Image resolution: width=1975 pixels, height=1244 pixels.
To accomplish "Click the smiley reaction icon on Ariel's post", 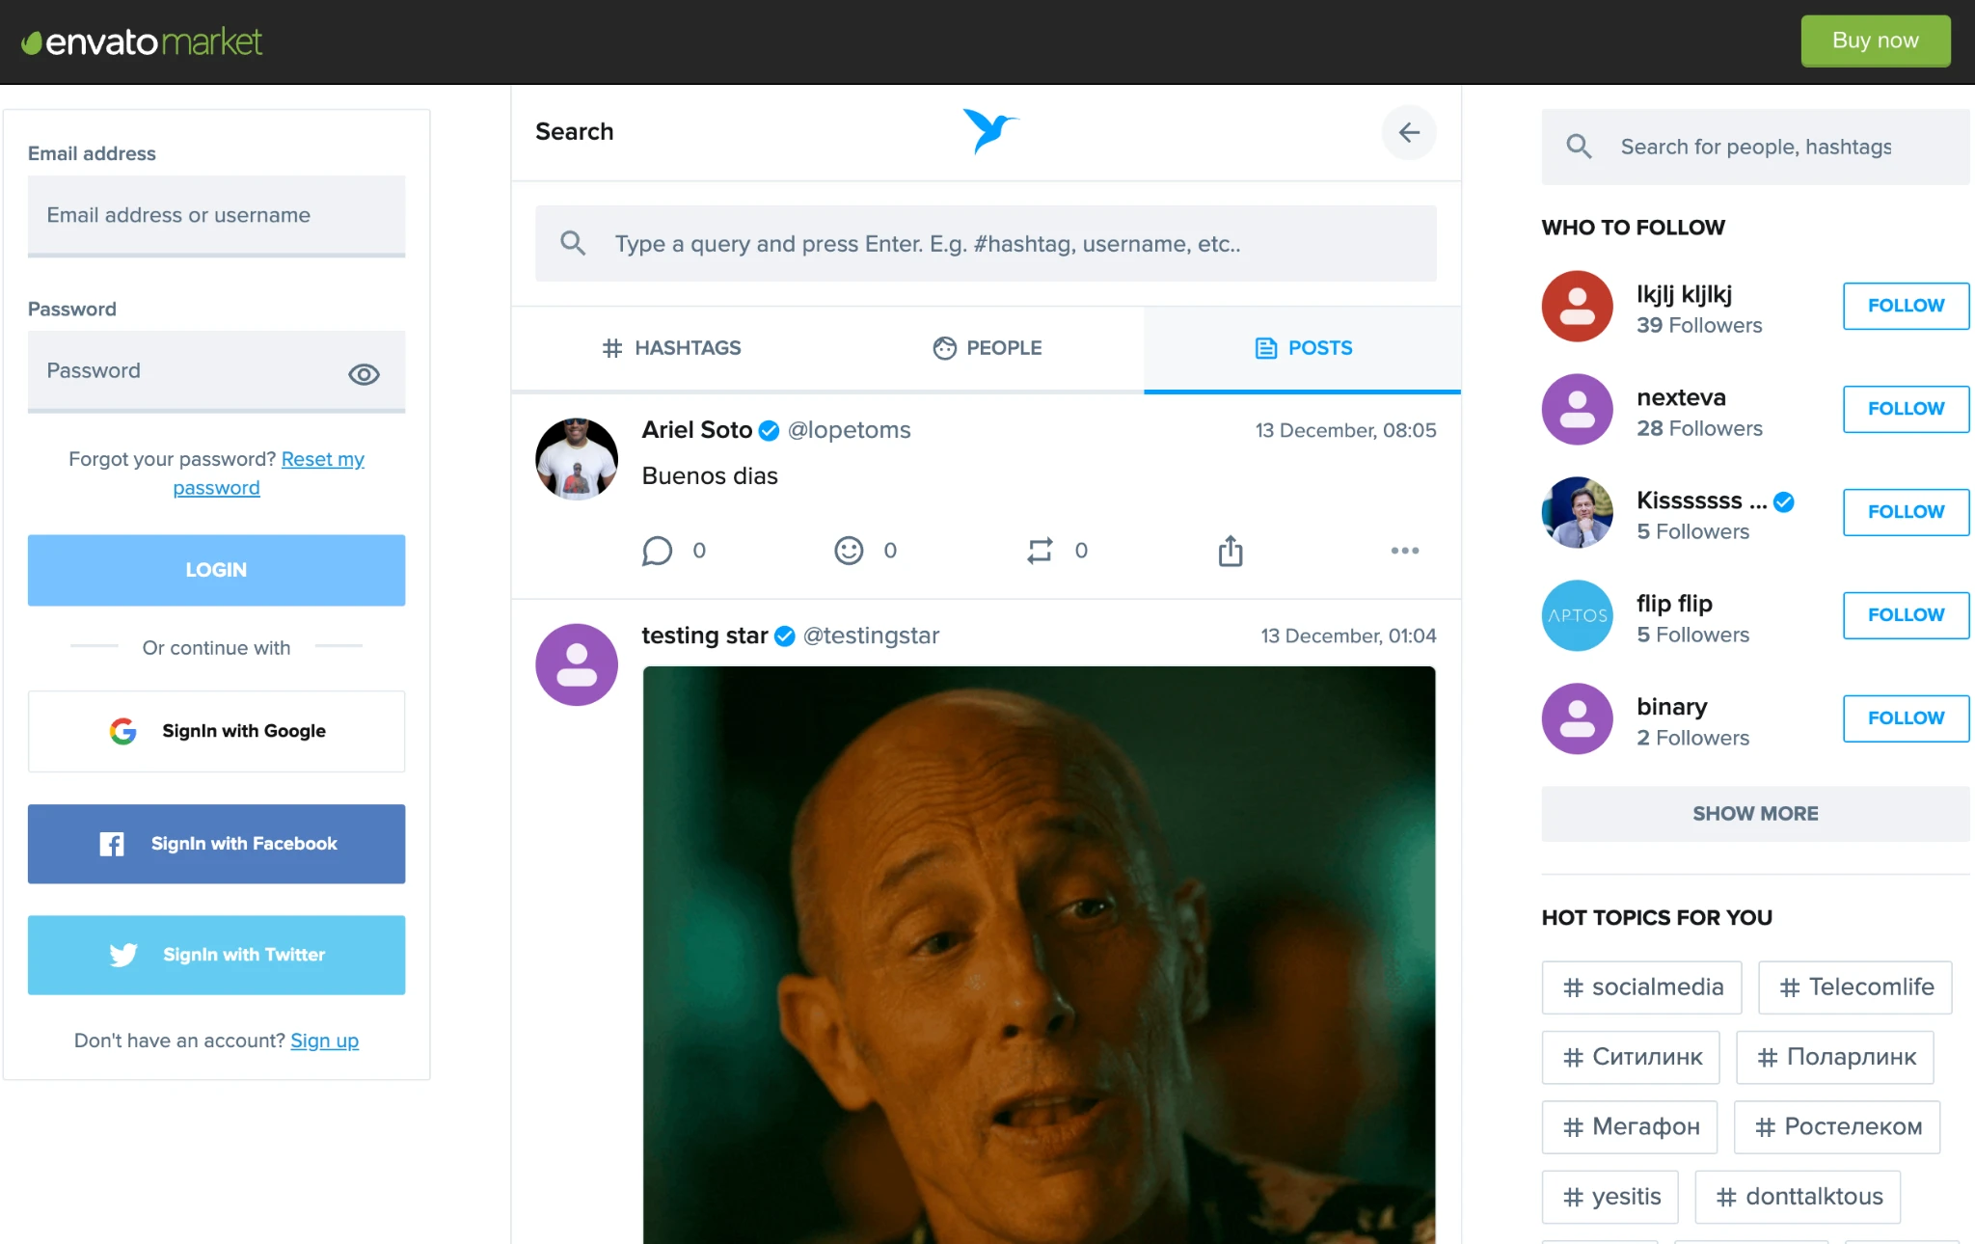I will pyautogui.click(x=849, y=551).
